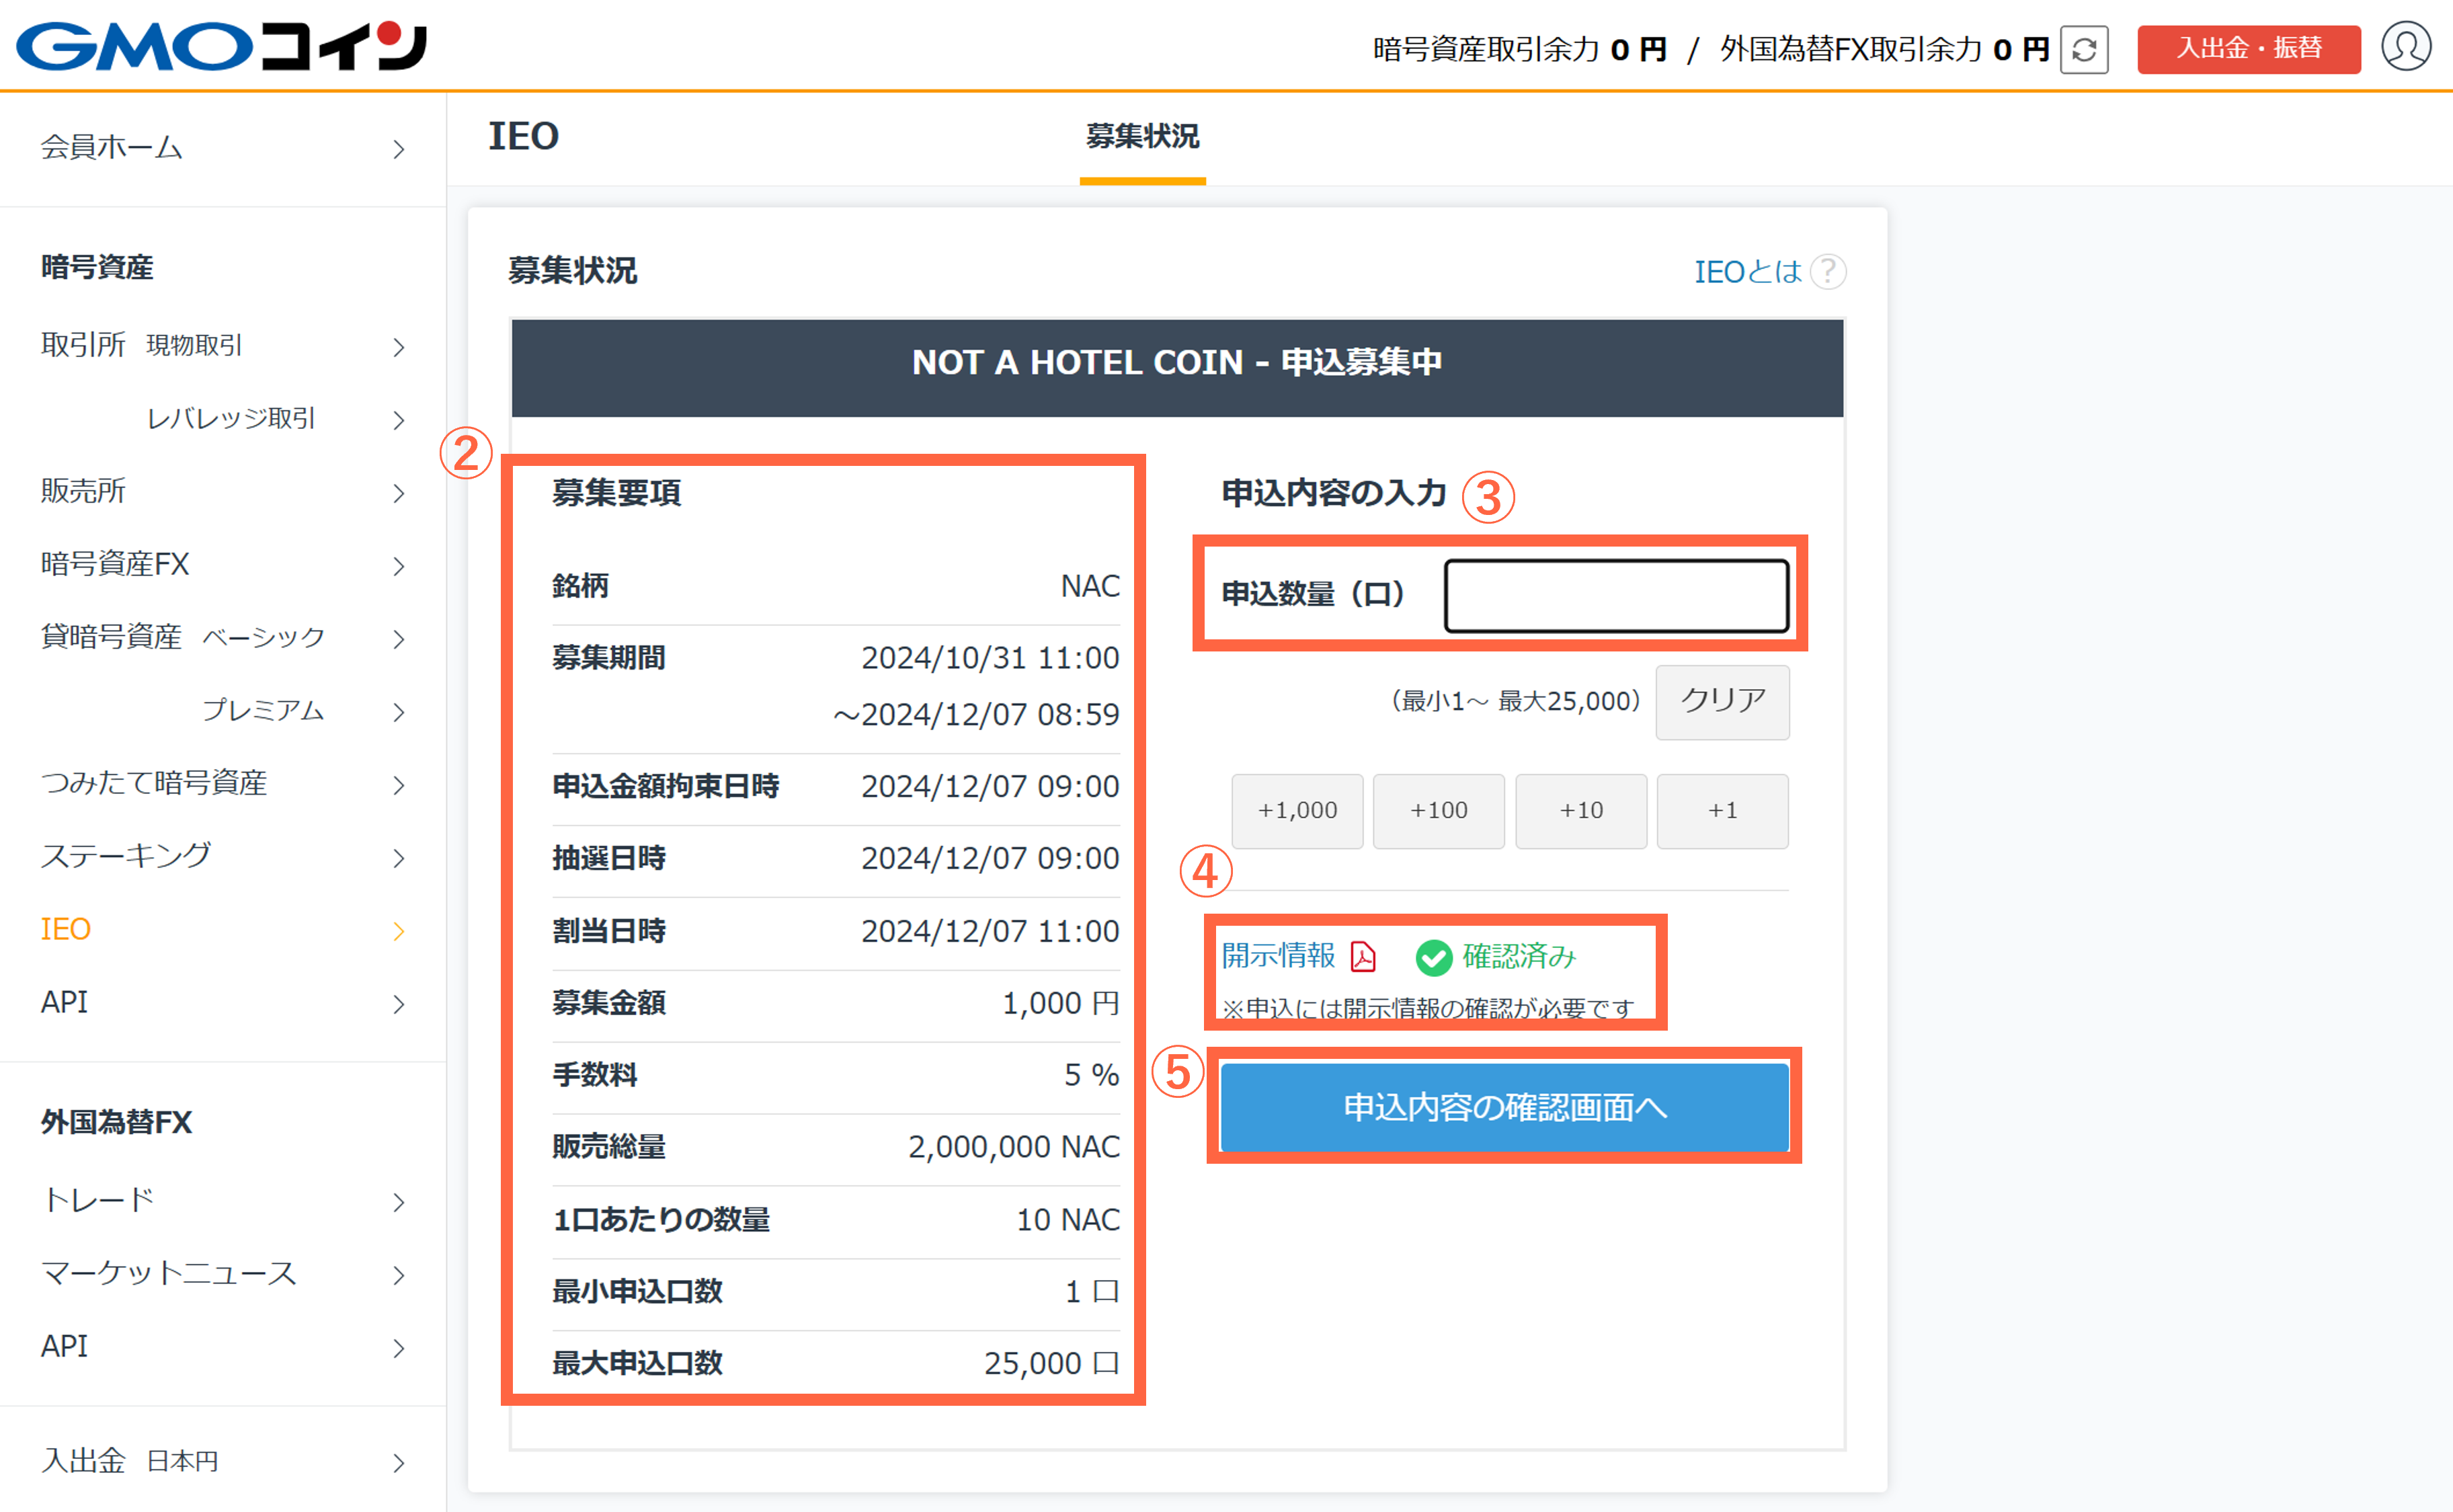Click orange chevron next to IEO
Image resolution: width=2453 pixels, height=1512 pixels.
tap(399, 931)
